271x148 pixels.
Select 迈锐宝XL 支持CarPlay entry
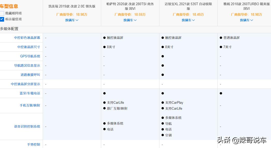pos(172,103)
